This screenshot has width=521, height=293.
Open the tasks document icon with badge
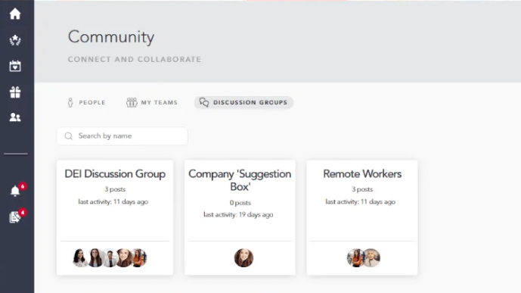coord(15,217)
